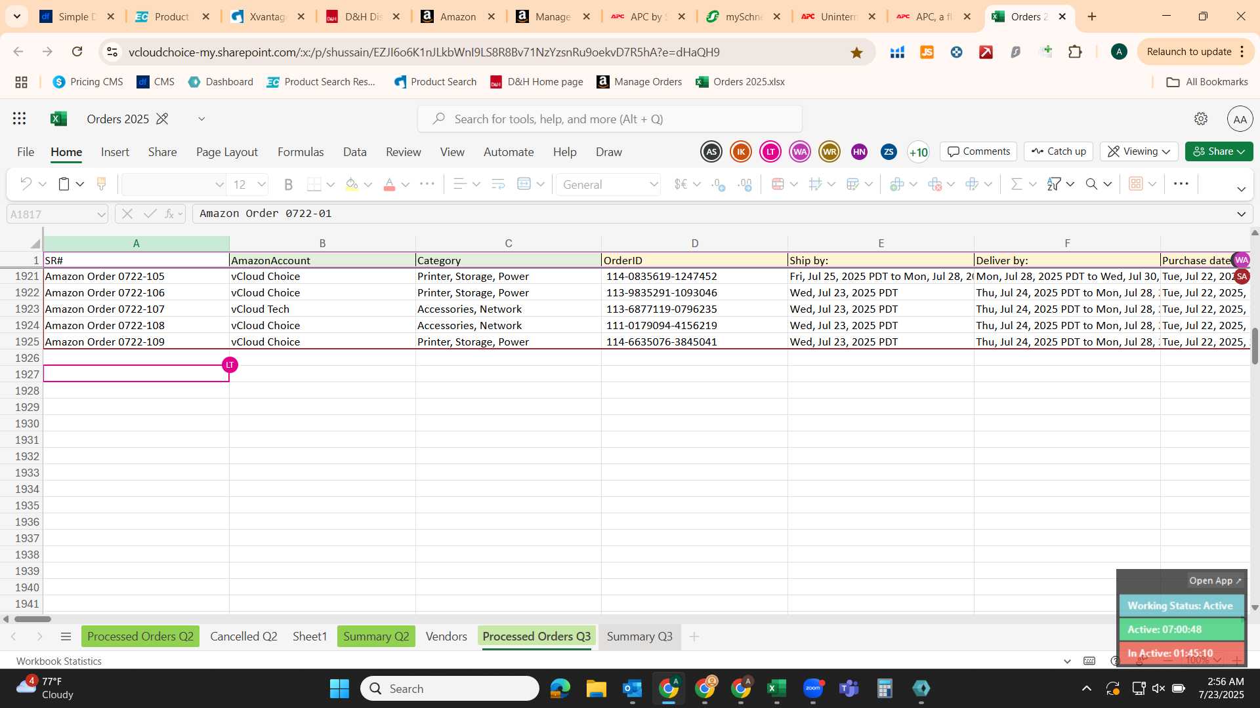
Task: Switch to the Insert tab
Action: [x=115, y=152]
